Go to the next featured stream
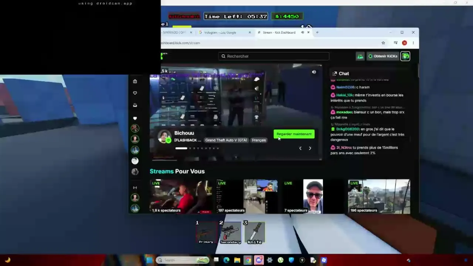The image size is (473, 266). [x=310, y=148]
